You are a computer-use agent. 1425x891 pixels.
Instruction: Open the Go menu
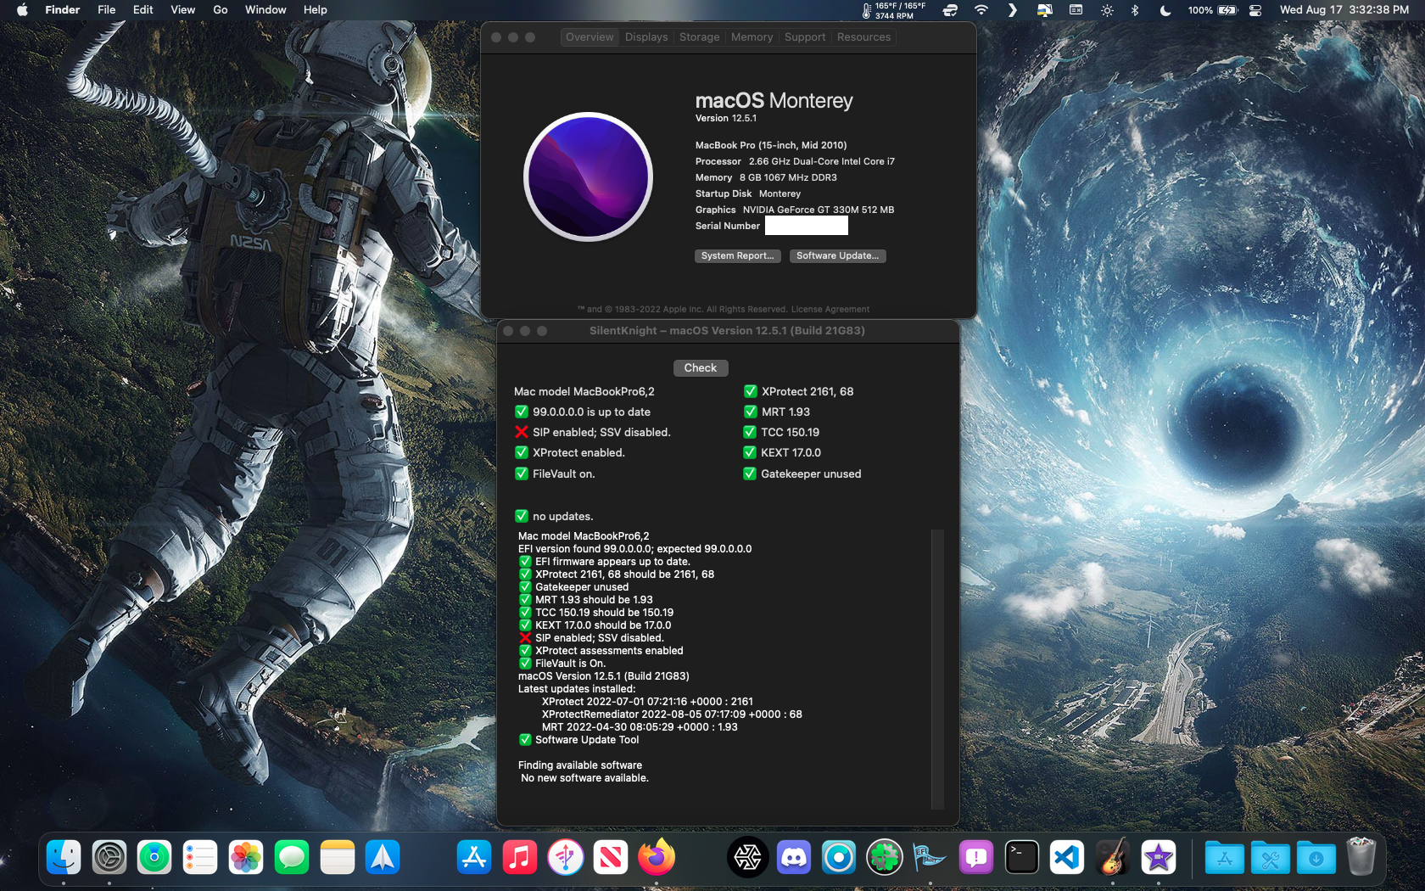[x=221, y=10]
